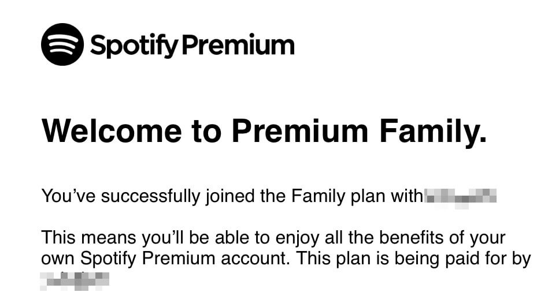The image size is (548, 307).
Task: Click the word Family. ending the heading
Action: pyautogui.click(x=434, y=132)
